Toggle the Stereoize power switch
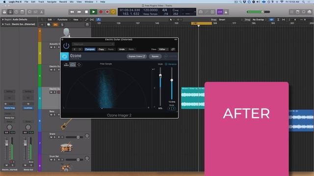The image size is (314, 176). [166, 64]
